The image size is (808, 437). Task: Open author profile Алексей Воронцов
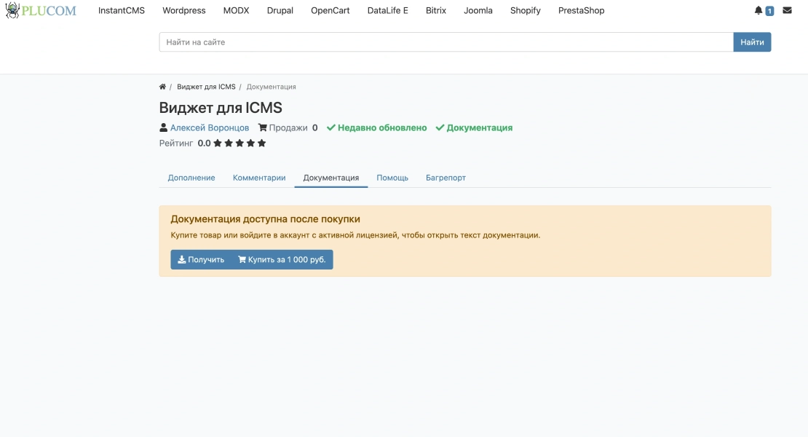pos(210,127)
